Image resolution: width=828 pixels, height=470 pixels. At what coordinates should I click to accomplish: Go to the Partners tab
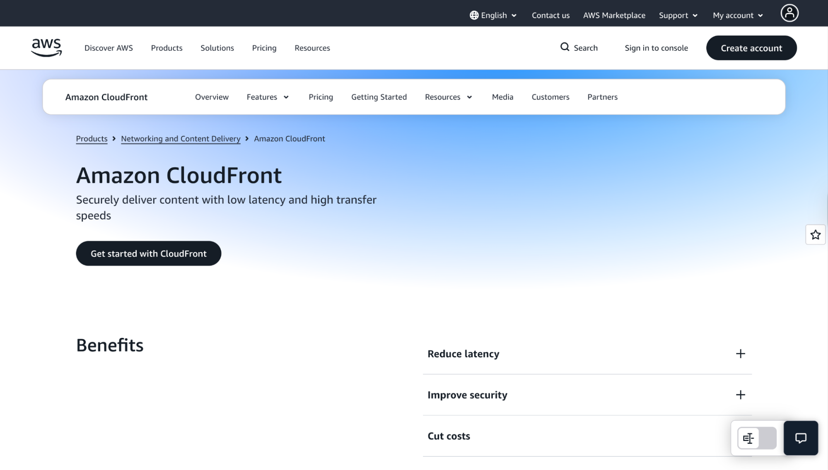(x=602, y=97)
